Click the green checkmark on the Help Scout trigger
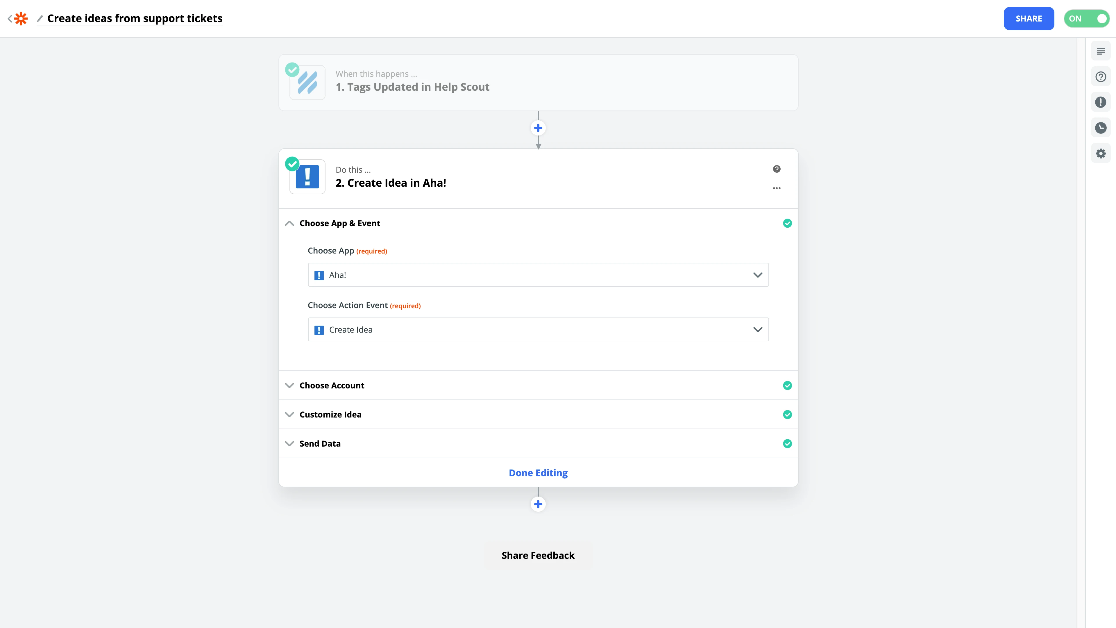The width and height of the screenshot is (1116, 628). 292,70
